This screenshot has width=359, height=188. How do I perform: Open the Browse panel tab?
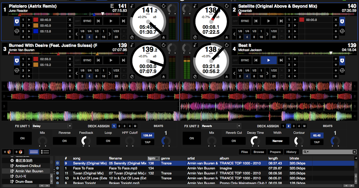point(259,152)
